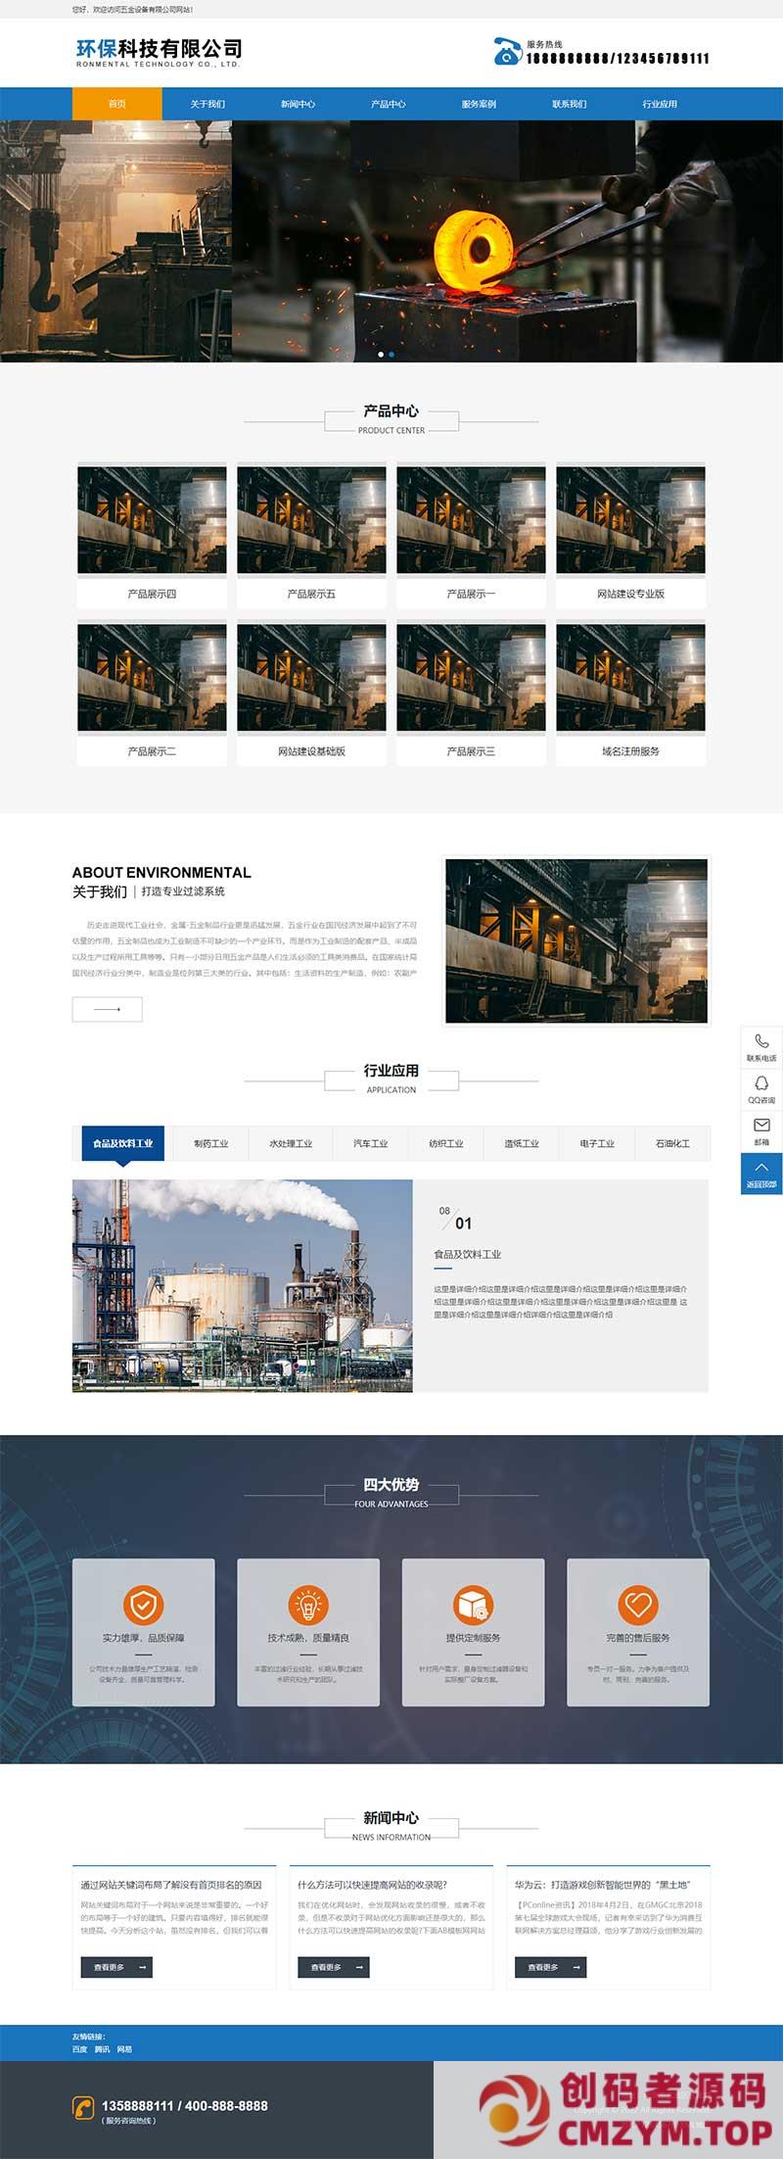Switch to the 制药工业 industry tab

coord(210,1143)
